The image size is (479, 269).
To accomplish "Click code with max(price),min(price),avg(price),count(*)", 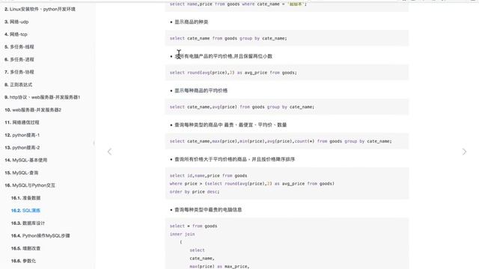I will [281, 141].
